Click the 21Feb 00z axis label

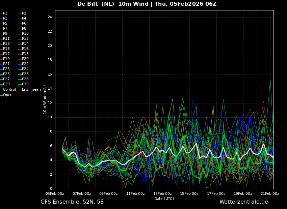[x=270, y=193]
